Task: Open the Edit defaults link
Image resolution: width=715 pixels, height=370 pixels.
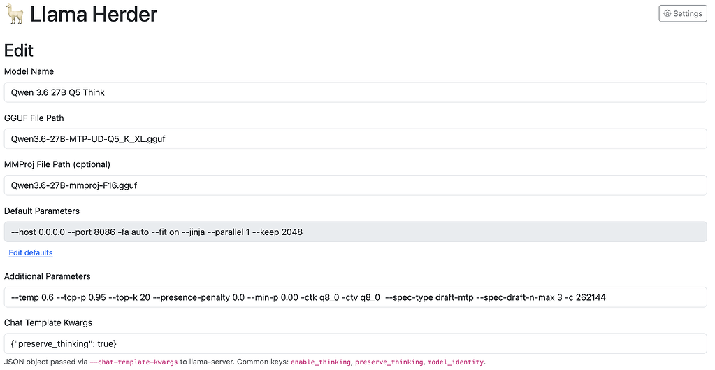Action: click(x=31, y=252)
